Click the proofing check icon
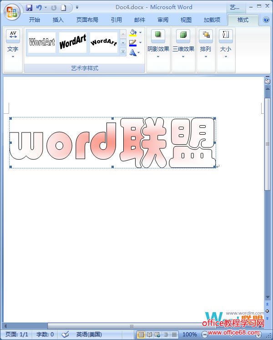 (x=65, y=335)
